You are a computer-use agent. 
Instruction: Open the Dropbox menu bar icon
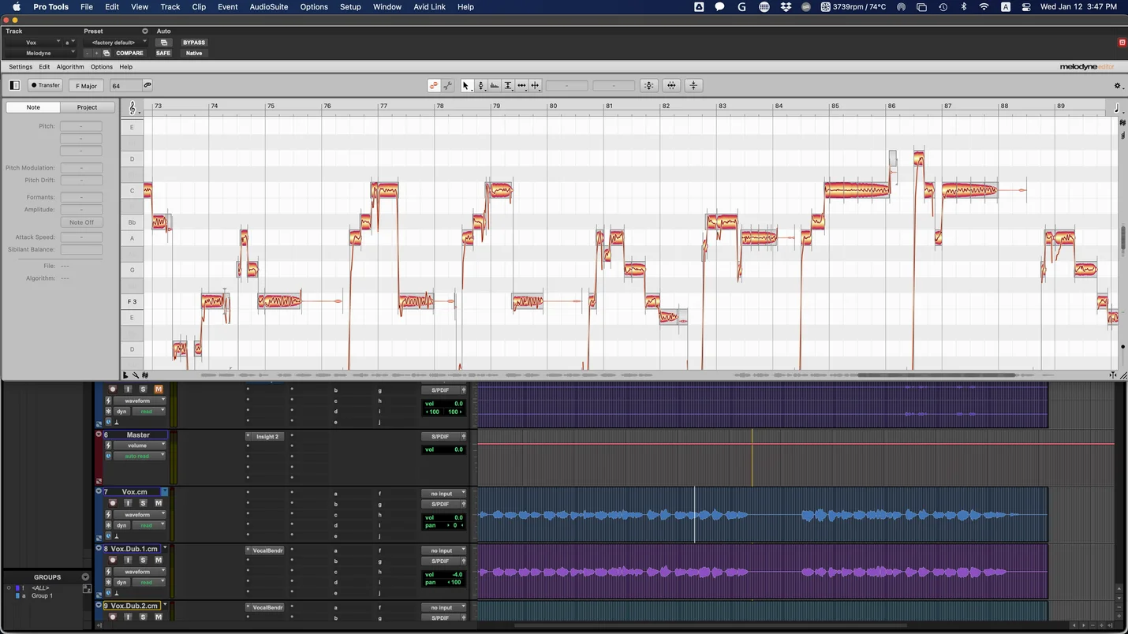pos(786,6)
